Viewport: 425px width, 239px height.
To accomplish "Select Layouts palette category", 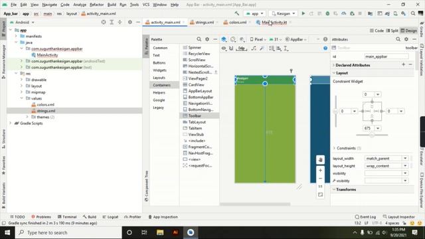I will coord(159,78).
